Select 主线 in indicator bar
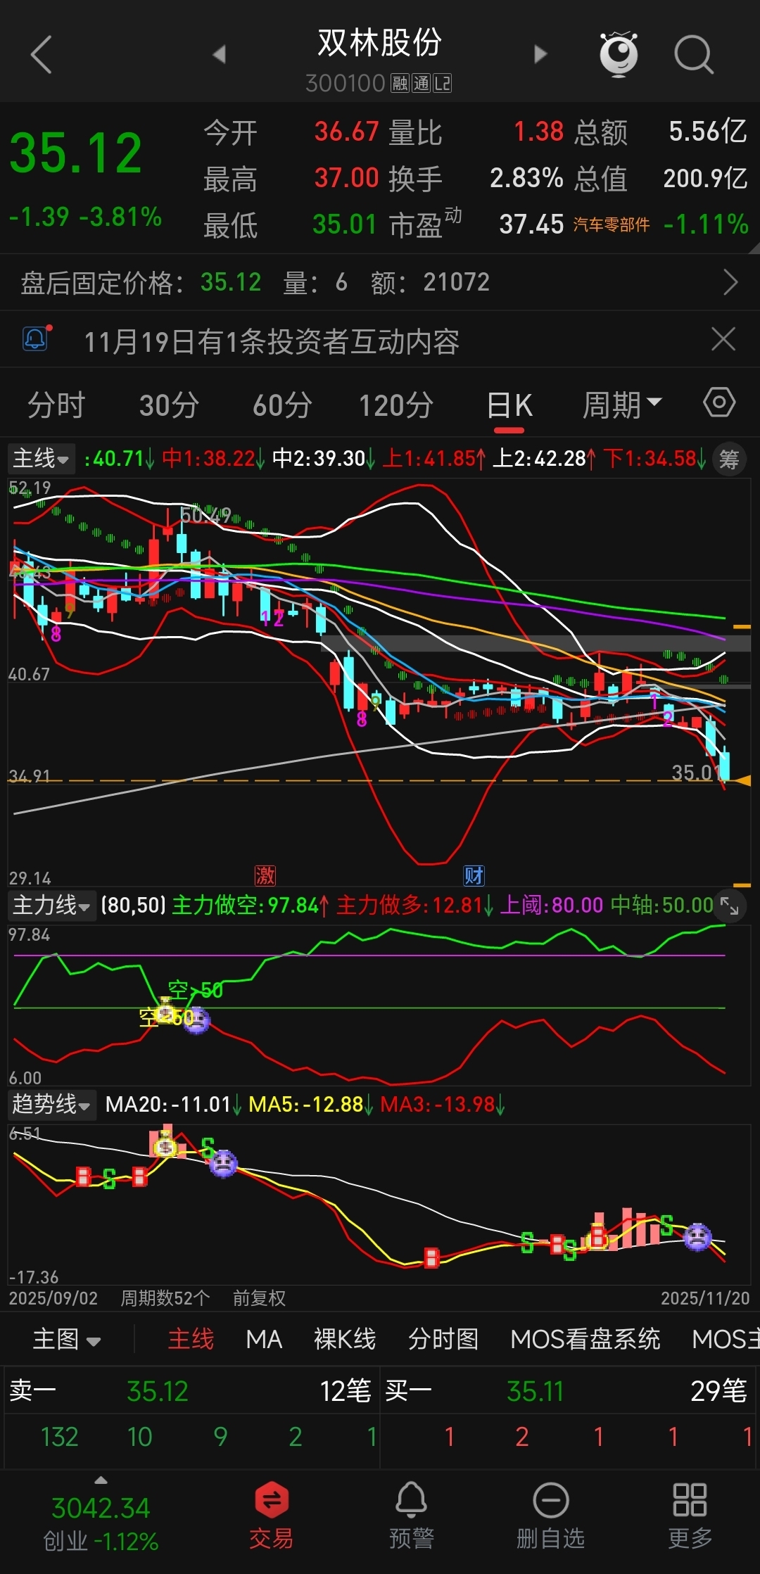This screenshot has width=760, height=1574. pos(191,1339)
